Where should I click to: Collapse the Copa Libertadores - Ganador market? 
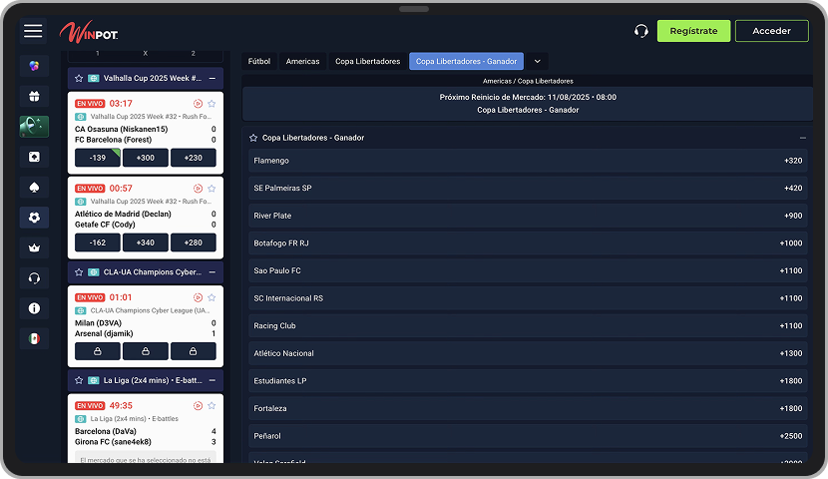point(803,138)
